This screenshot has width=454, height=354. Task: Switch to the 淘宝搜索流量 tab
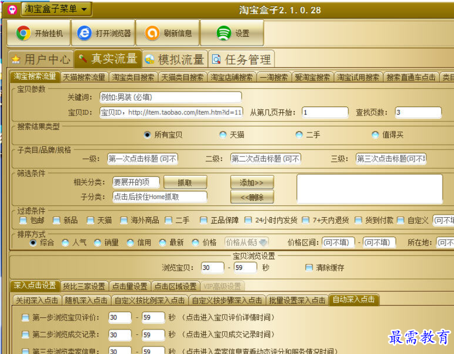35,77
